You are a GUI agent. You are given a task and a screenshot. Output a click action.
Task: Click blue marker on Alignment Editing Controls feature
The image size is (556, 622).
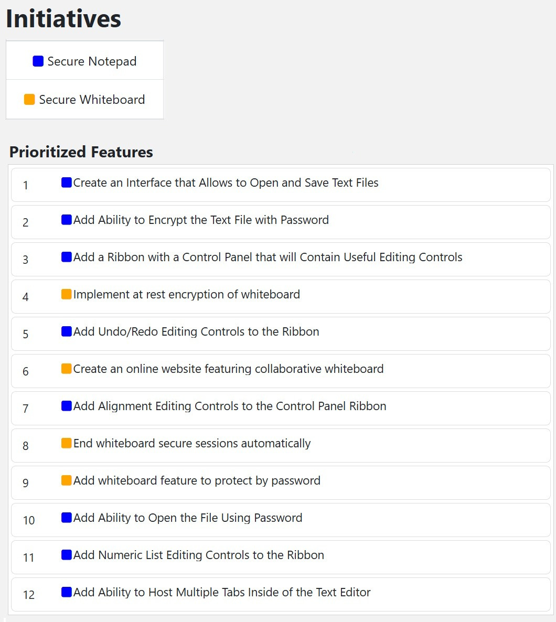(66, 406)
